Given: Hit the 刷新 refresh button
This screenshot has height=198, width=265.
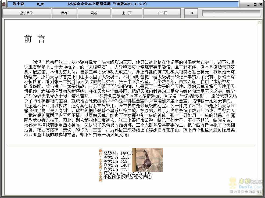Looking at the screenshot, I should (x=94, y=13).
